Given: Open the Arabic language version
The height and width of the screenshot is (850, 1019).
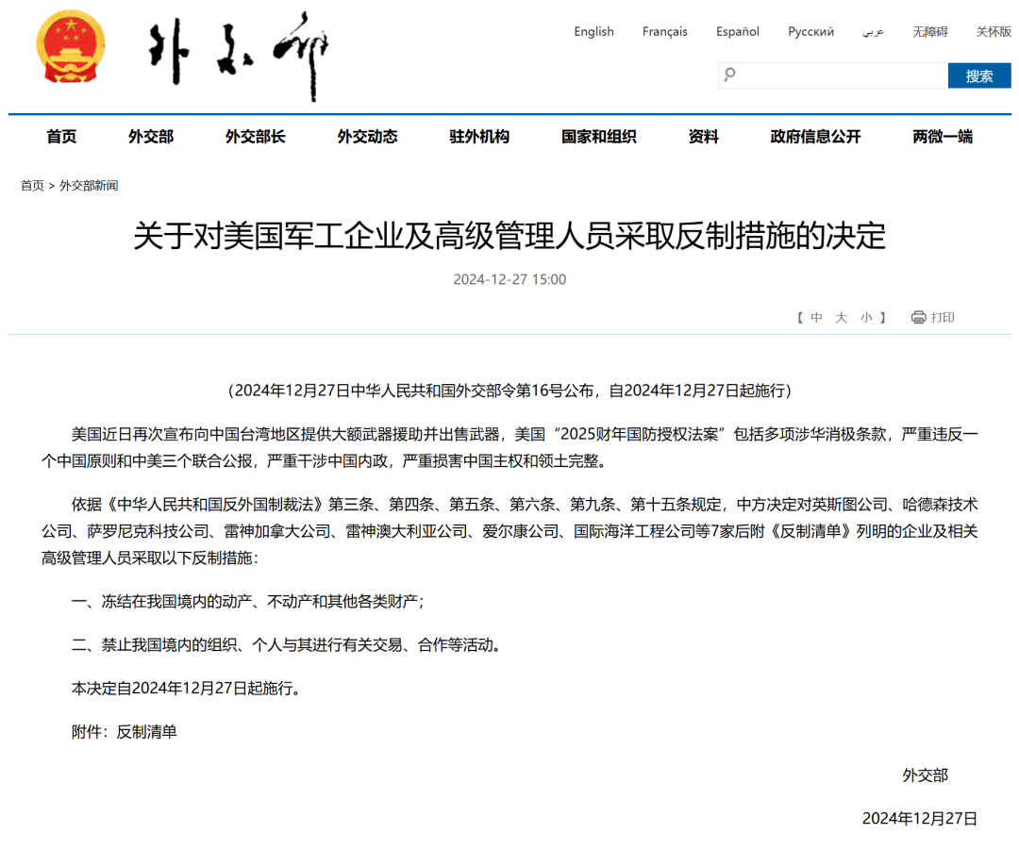Looking at the screenshot, I should click(873, 31).
